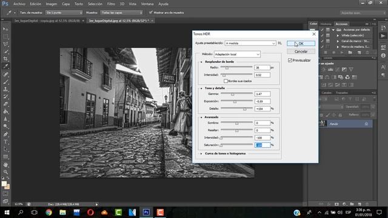Image resolution: width=388 pixels, height=218 pixels.
Task: Collapse Avanzado section
Action: point(201,117)
